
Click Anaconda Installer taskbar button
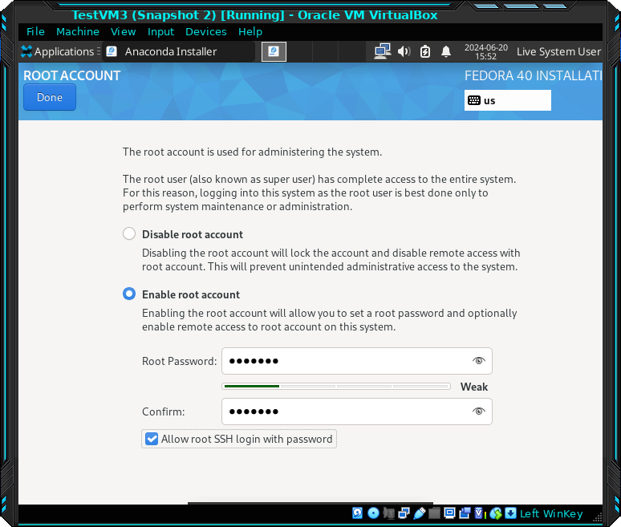(x=178, y=51)
